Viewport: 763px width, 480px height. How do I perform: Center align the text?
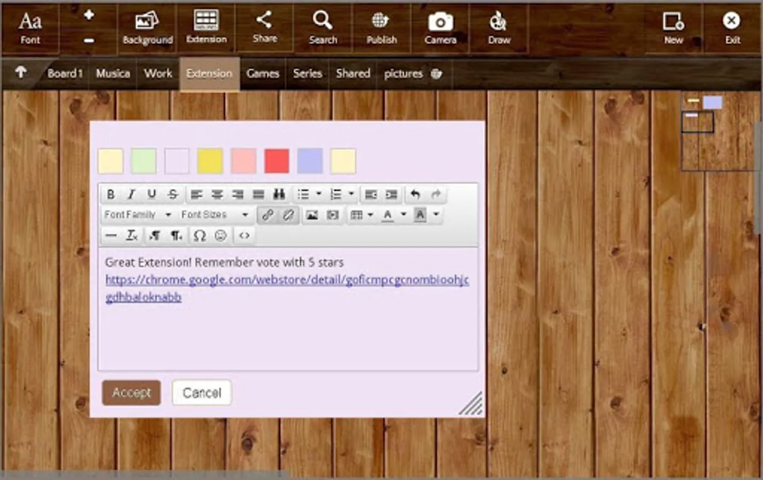tap(217, 194)
